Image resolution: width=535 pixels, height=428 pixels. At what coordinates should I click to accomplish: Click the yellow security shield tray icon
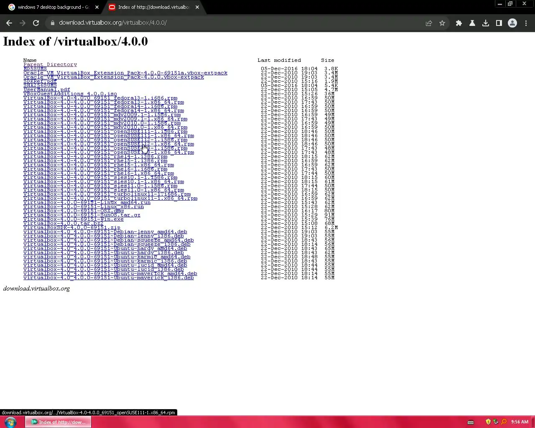pyautogui.click(x=488, y=422)
